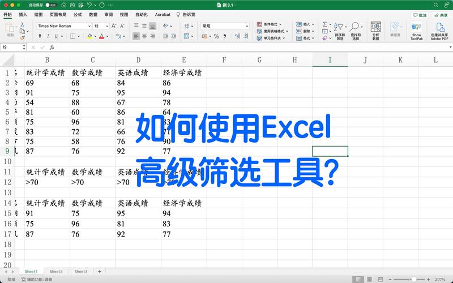Click the Comments (批注) button
453x283 pixels.
point(420,15)
